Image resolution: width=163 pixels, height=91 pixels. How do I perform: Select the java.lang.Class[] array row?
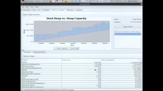[81, 85]
